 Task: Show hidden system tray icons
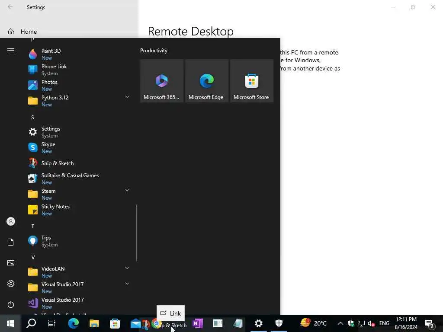(340, 323)
